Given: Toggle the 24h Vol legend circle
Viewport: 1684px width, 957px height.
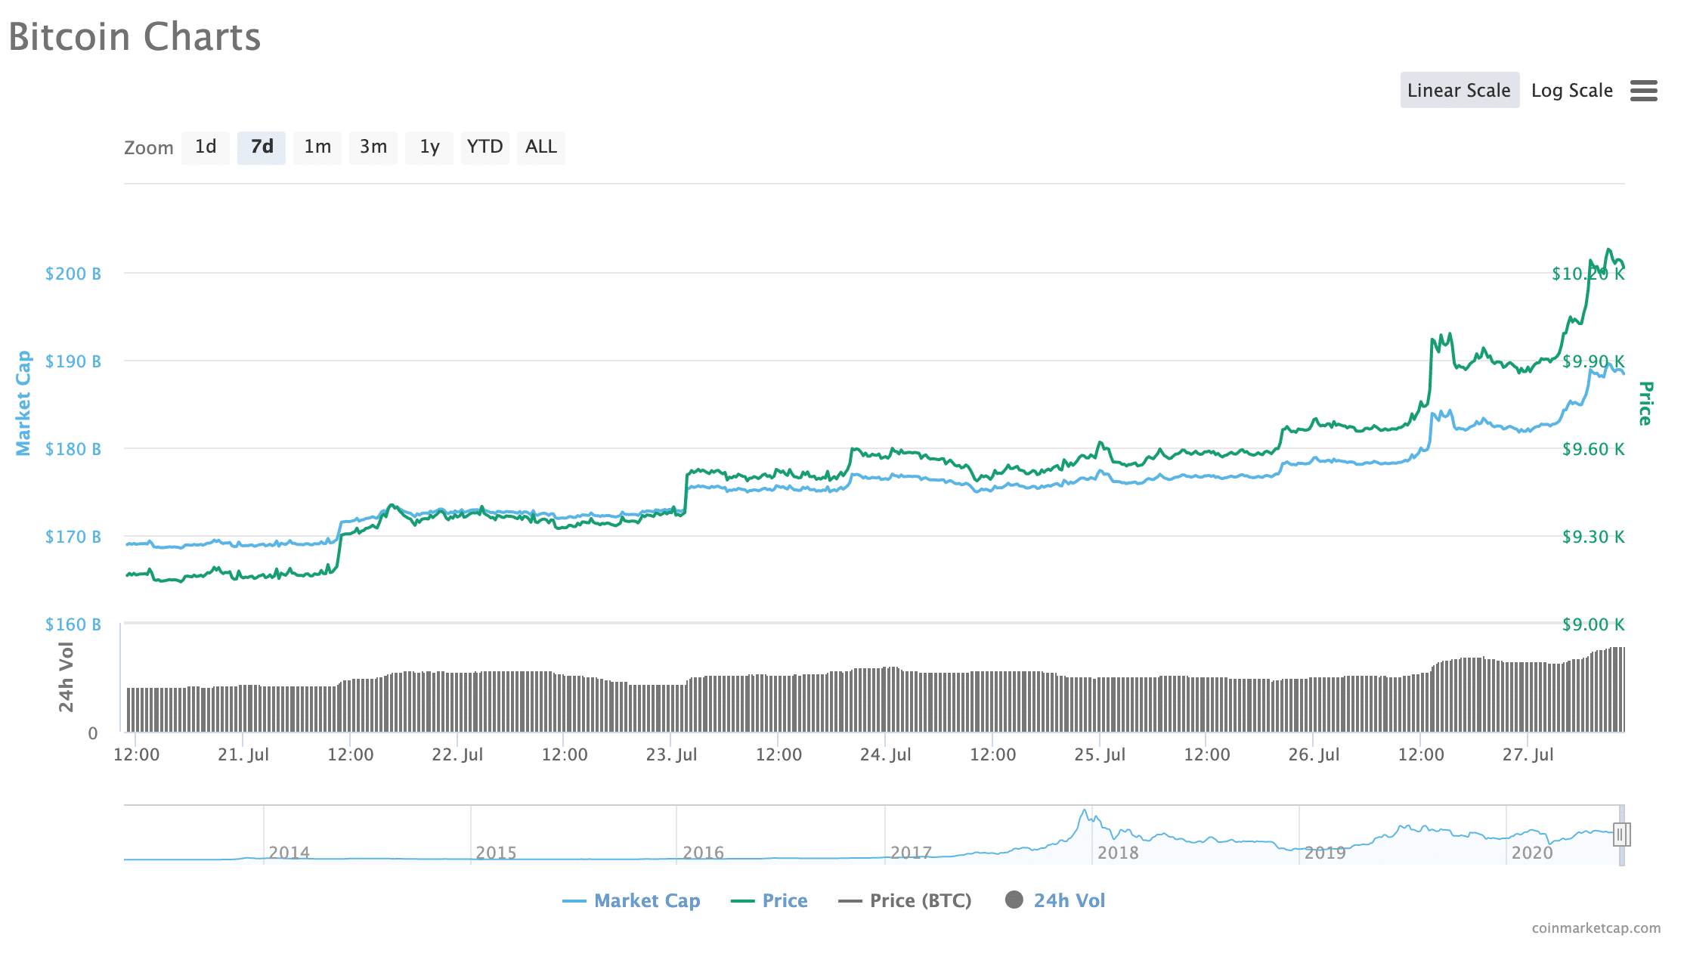Looking at the screenshot, I should tap(1014, 900).
